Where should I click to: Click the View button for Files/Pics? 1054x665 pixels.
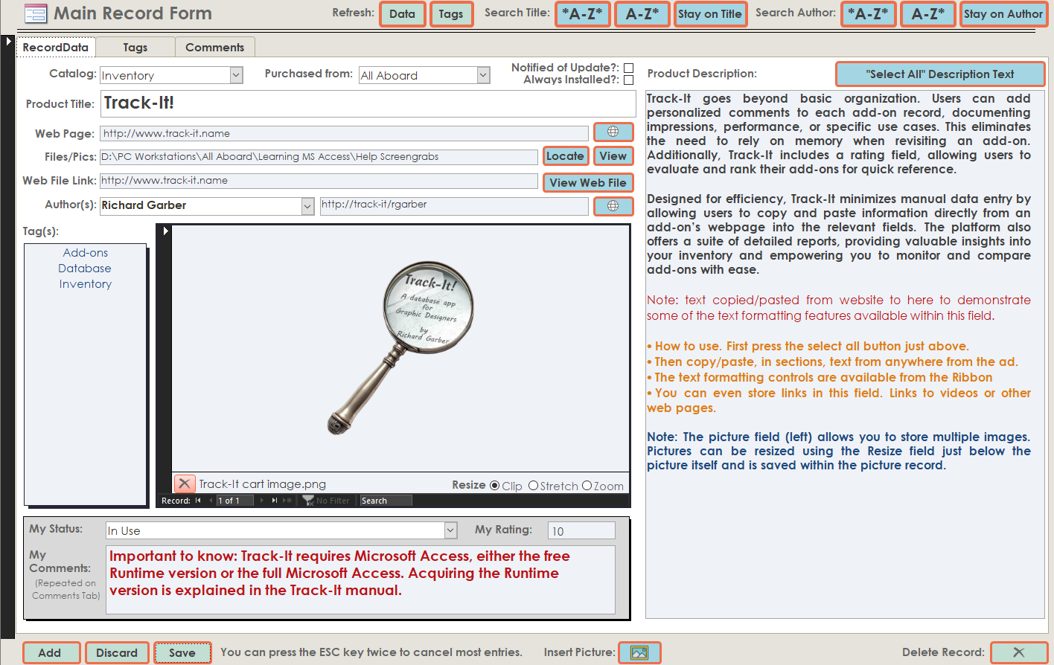[x=613, y=155]
